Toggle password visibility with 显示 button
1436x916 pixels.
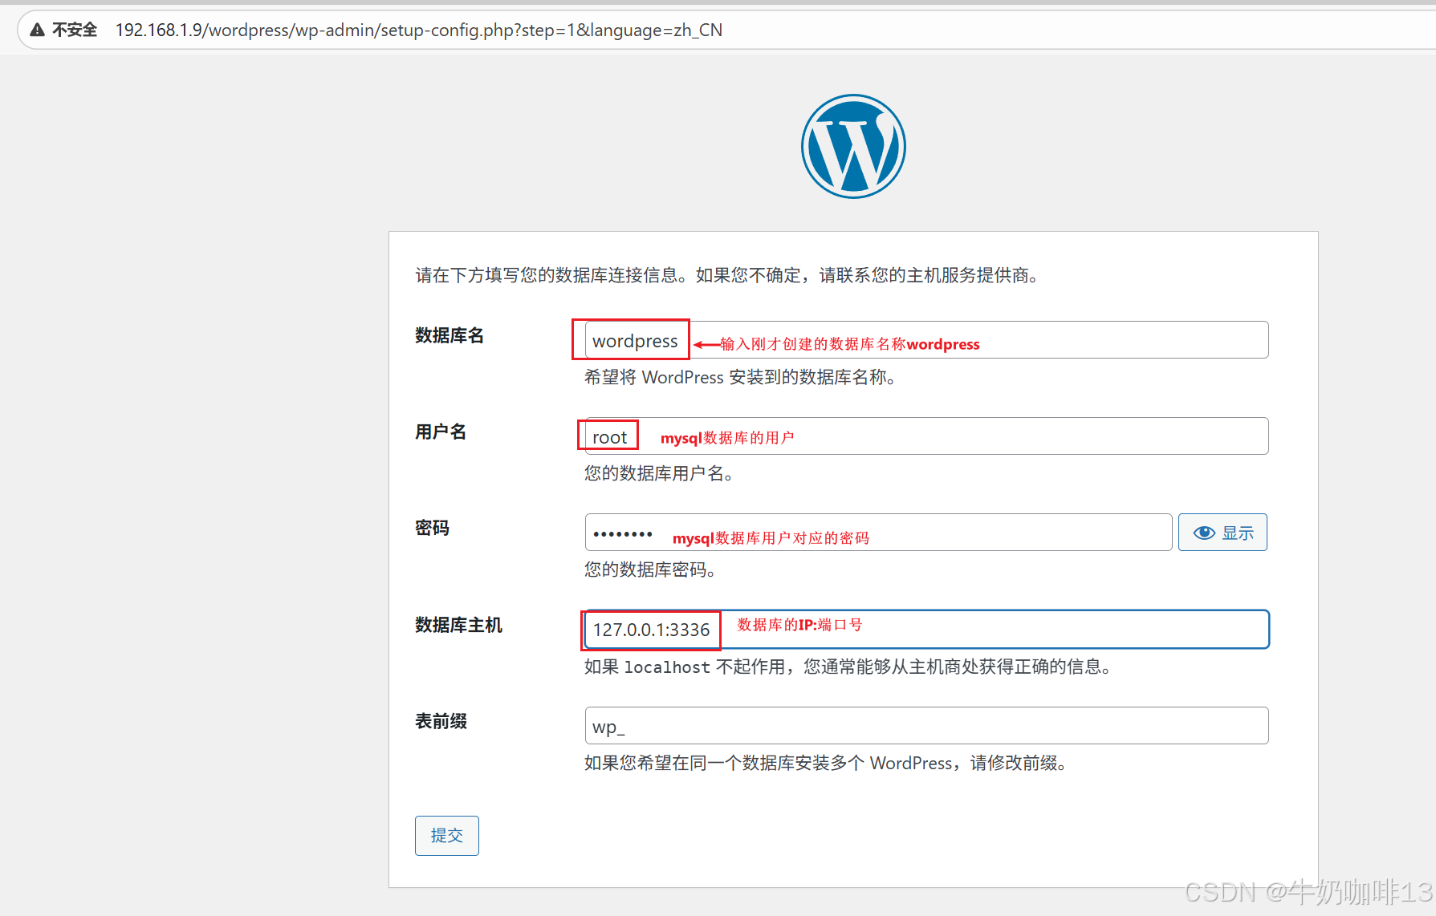(x=1222, y=533)
